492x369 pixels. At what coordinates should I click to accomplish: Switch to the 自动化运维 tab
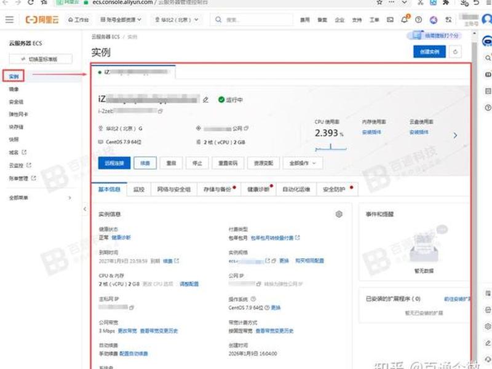pyautogui.click(x=296, y=189)
